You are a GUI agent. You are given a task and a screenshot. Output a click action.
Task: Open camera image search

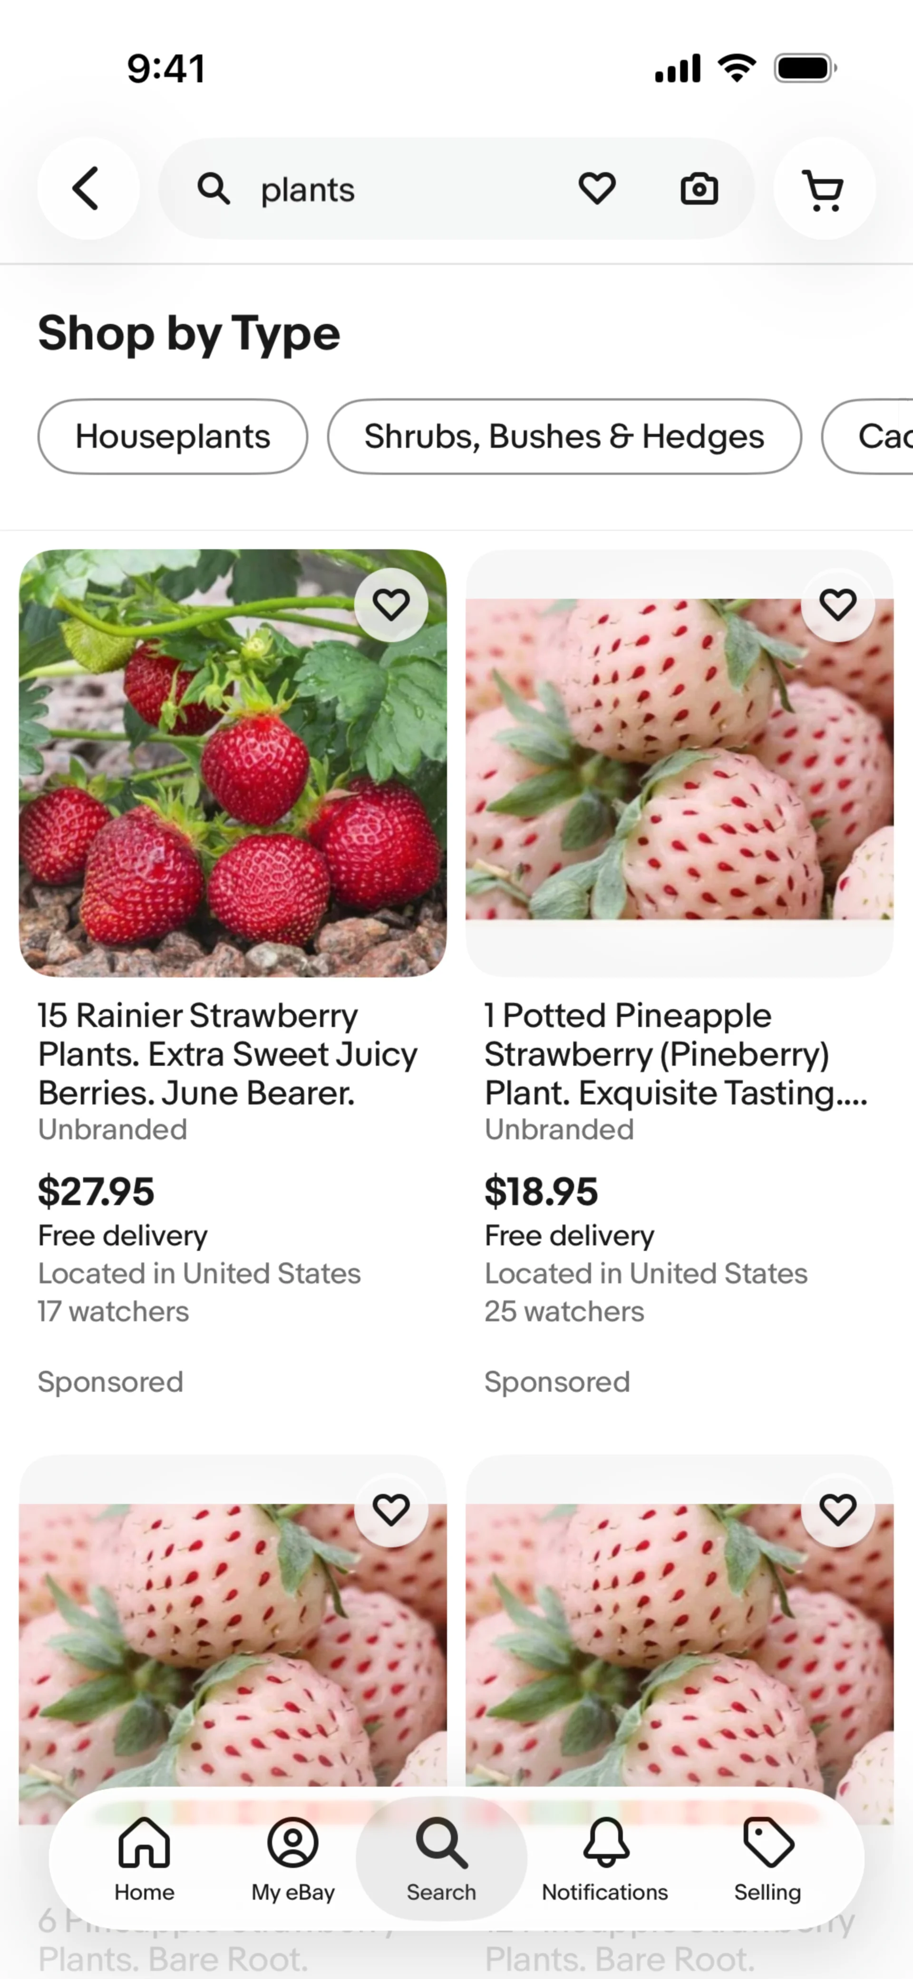pyautogui.click(x=699, y=189)
